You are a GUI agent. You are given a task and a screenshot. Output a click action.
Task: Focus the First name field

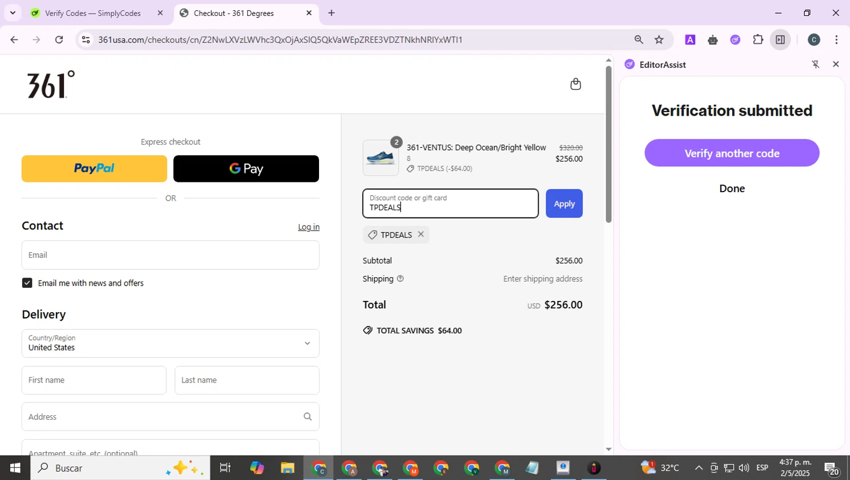pyautogui.click(x=94, y=380)
